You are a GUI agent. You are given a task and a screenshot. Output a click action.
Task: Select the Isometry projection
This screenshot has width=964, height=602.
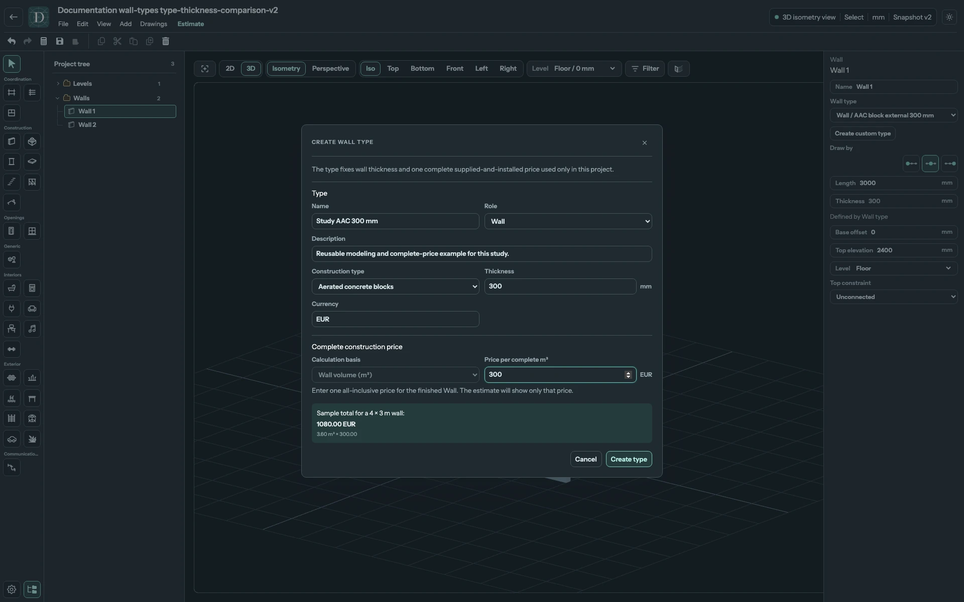click(x=286, y=69)
